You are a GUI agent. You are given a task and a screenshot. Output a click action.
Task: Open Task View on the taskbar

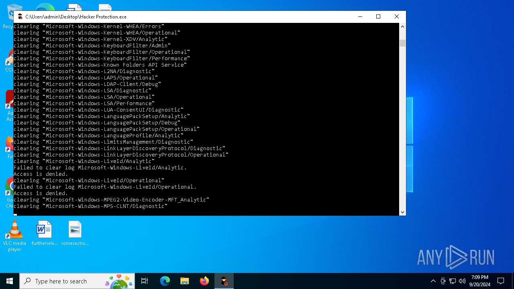145,281
